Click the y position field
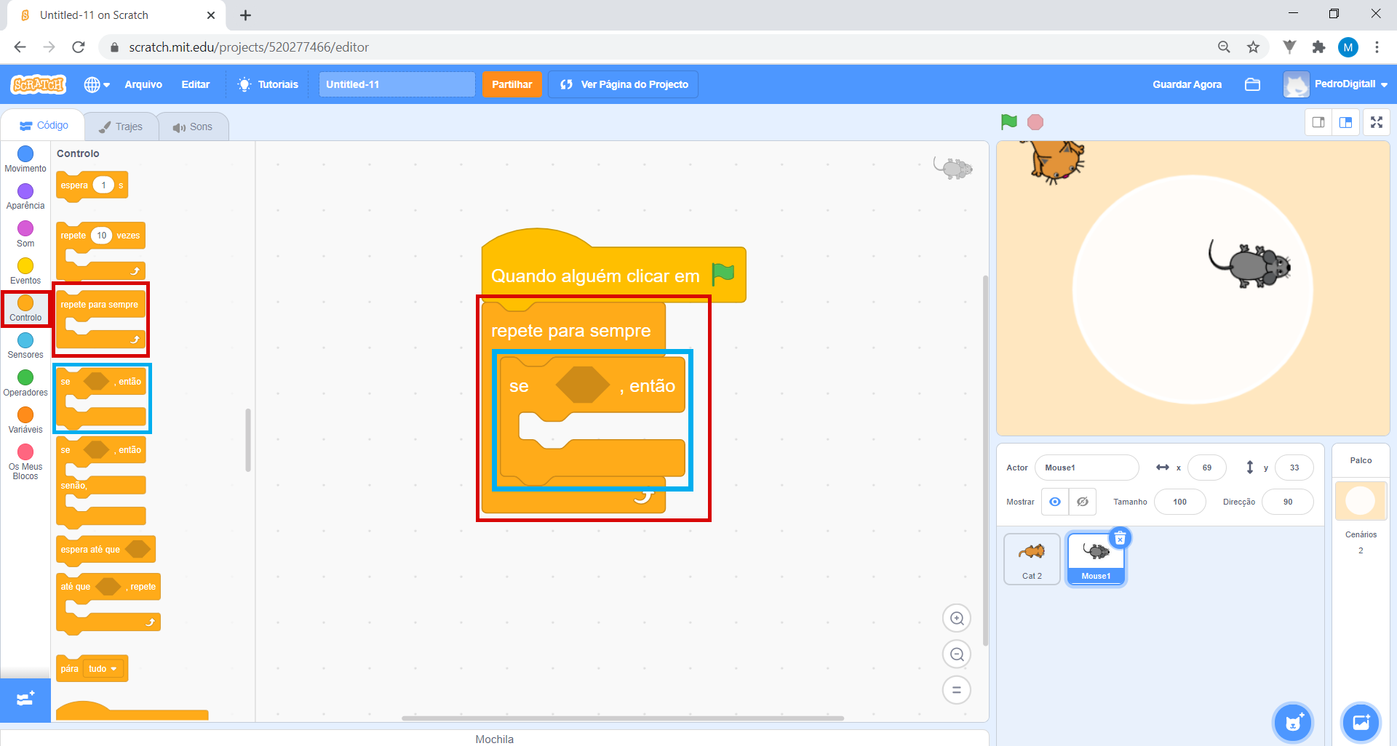This screenshot has width=1397, height=746. point(1294,468)
